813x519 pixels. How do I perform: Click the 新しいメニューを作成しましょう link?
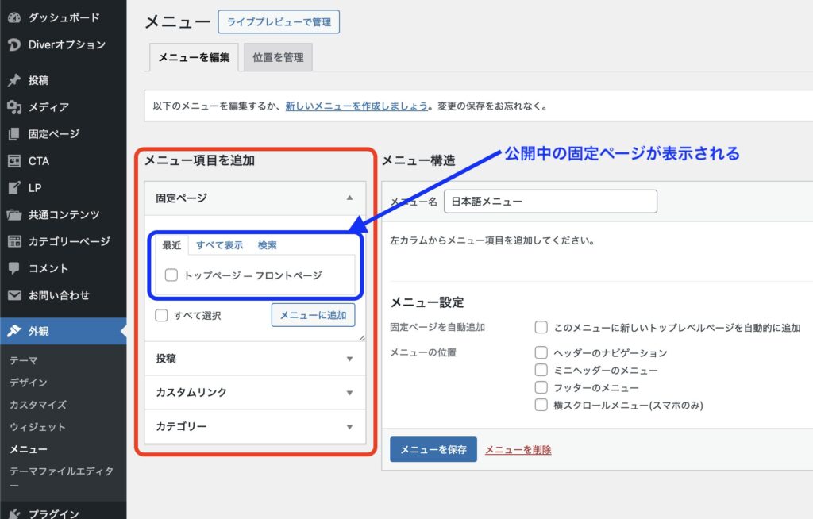(x=356, y=106)
